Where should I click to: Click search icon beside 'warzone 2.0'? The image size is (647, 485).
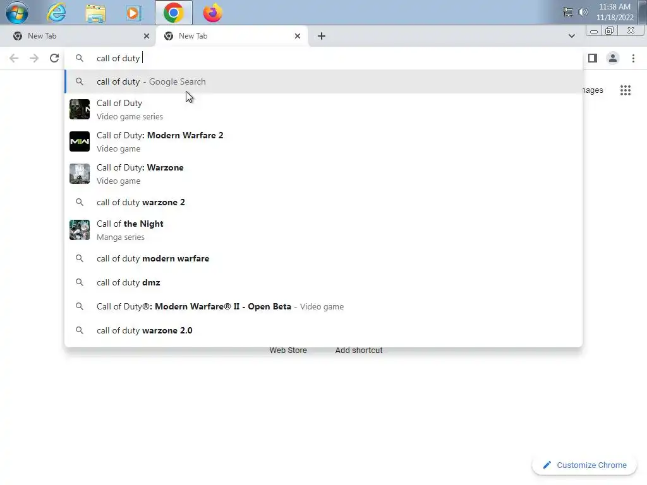80,330
